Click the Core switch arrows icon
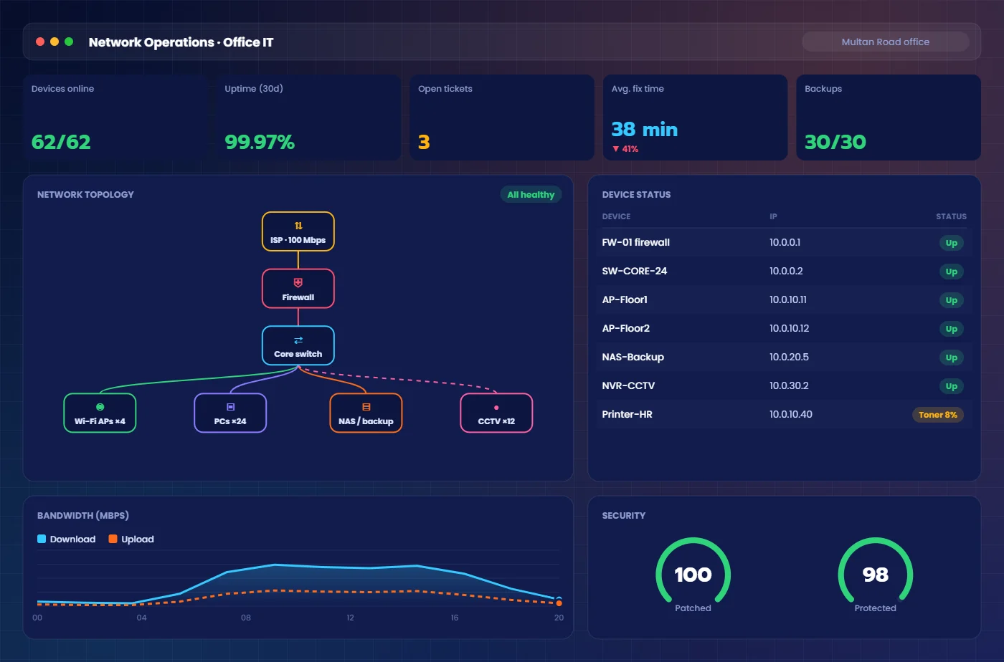The width and height of the screenshot is (1004, 662). pyautogui.click(x=298, y=340)
